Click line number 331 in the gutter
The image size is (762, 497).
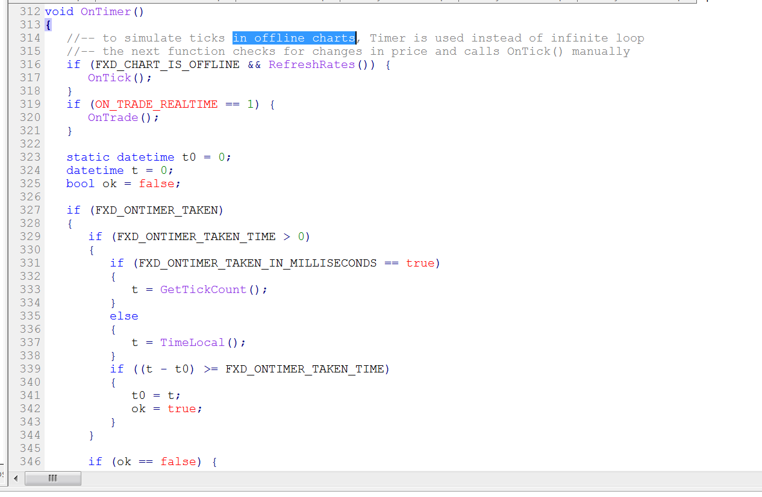[x=30, y=263]
